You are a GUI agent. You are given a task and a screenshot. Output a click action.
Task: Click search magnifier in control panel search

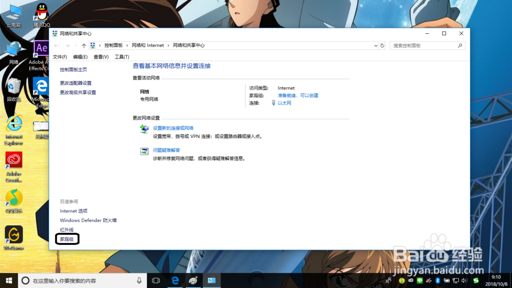coord(460,46)
